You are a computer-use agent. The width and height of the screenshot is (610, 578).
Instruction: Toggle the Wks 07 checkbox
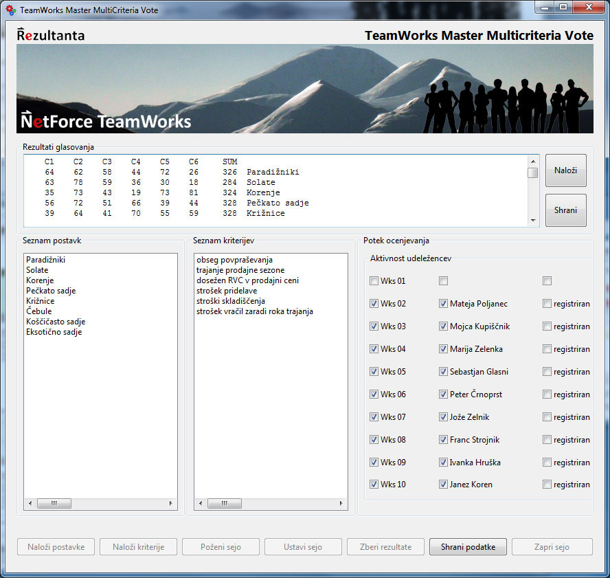pos(374,417)
